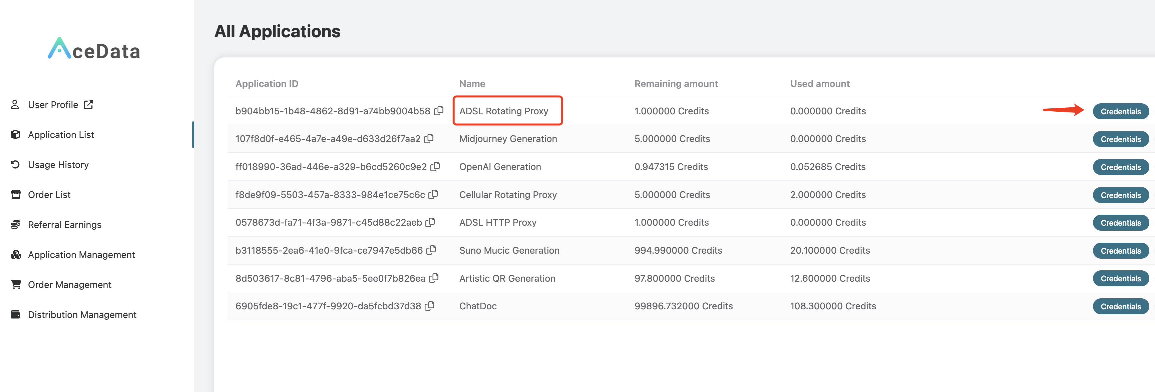Open Application List in sidebar
This screenshot has height=392, width=1155.
pos(61,134)
